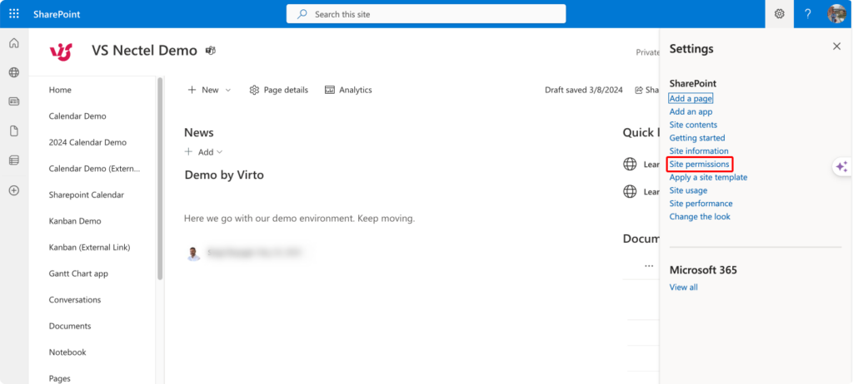Open the Copilot sparkle icon
853x384 pixels.
841,166
